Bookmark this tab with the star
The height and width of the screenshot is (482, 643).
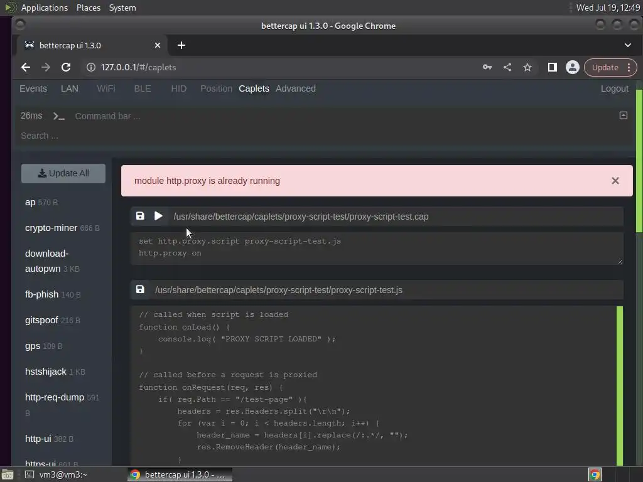point(527,67)
